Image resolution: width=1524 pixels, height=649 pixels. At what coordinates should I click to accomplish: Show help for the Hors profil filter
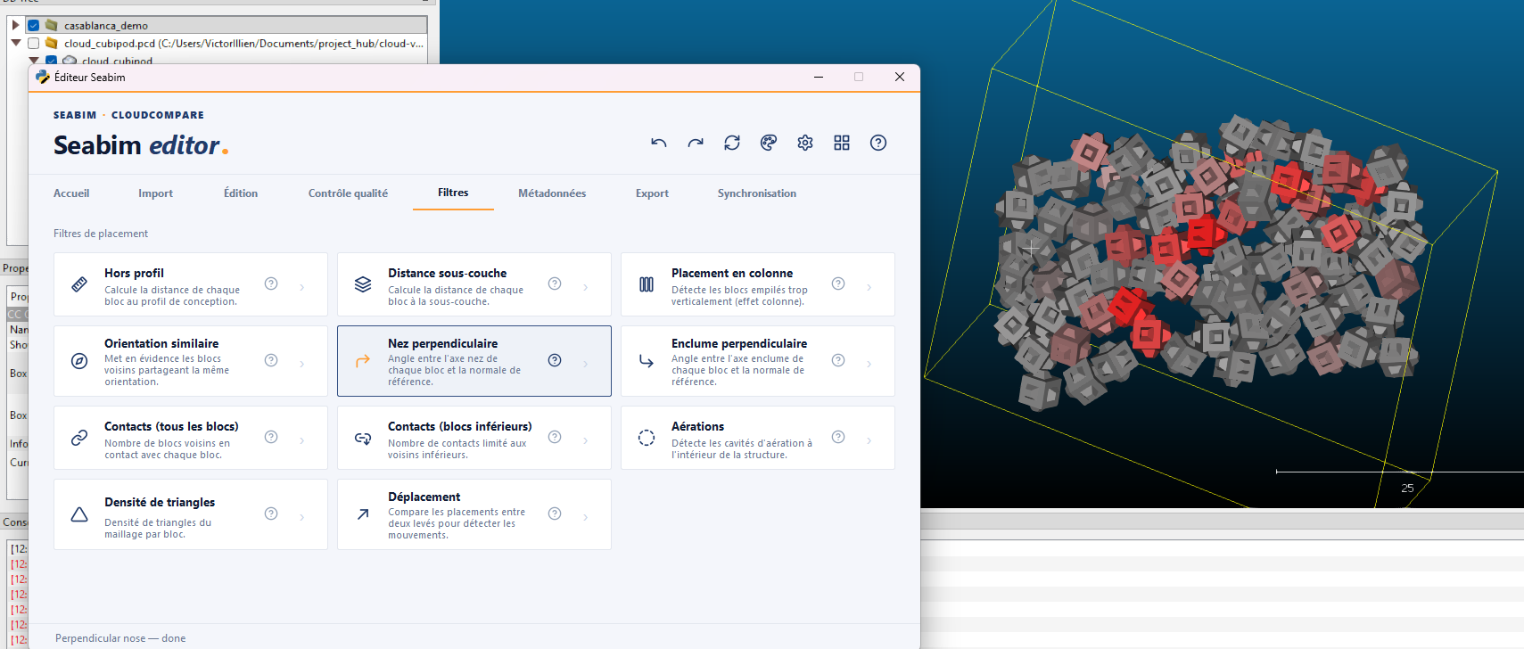[x=271, y=283]
